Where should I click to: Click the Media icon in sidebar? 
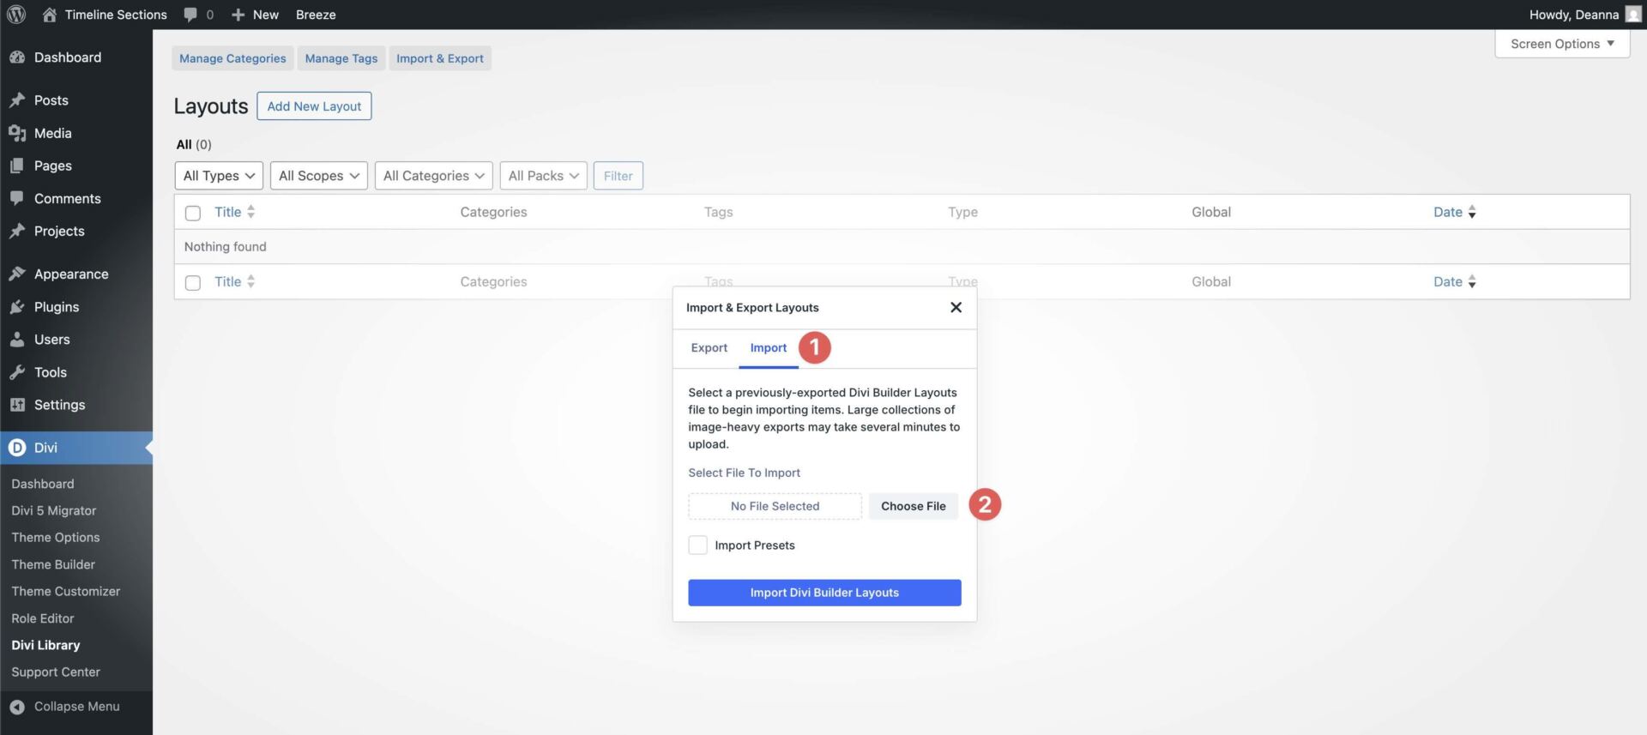click(17, 133)
